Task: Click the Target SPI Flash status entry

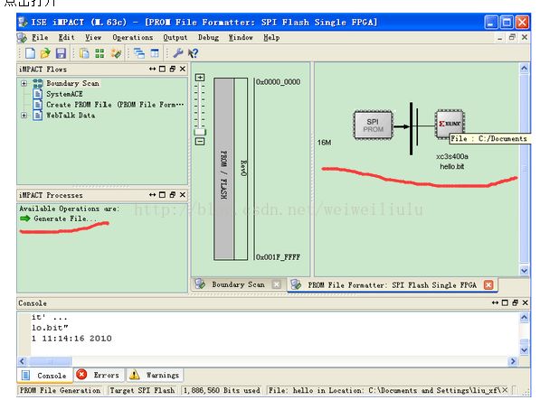Action: [142, 390]
